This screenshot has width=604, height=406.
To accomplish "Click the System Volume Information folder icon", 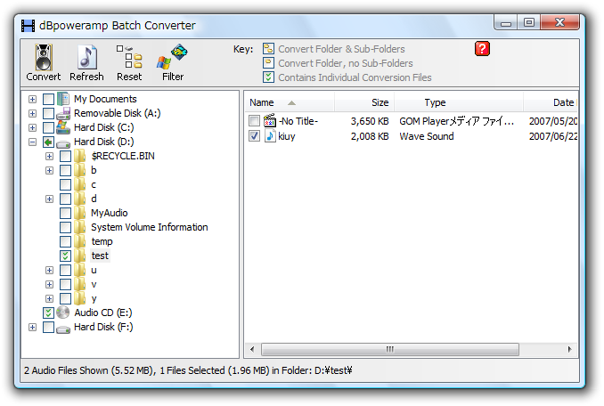I will pyautogui.click(x=80, y=227).
